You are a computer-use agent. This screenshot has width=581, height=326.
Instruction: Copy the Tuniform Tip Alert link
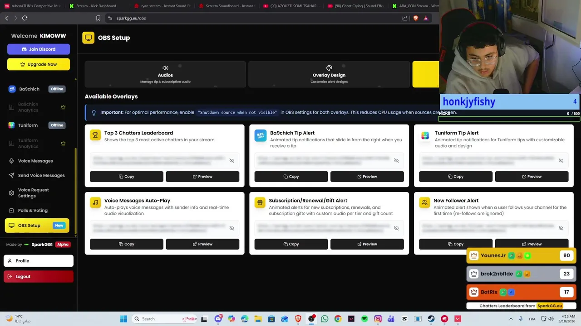click(456, 177)
